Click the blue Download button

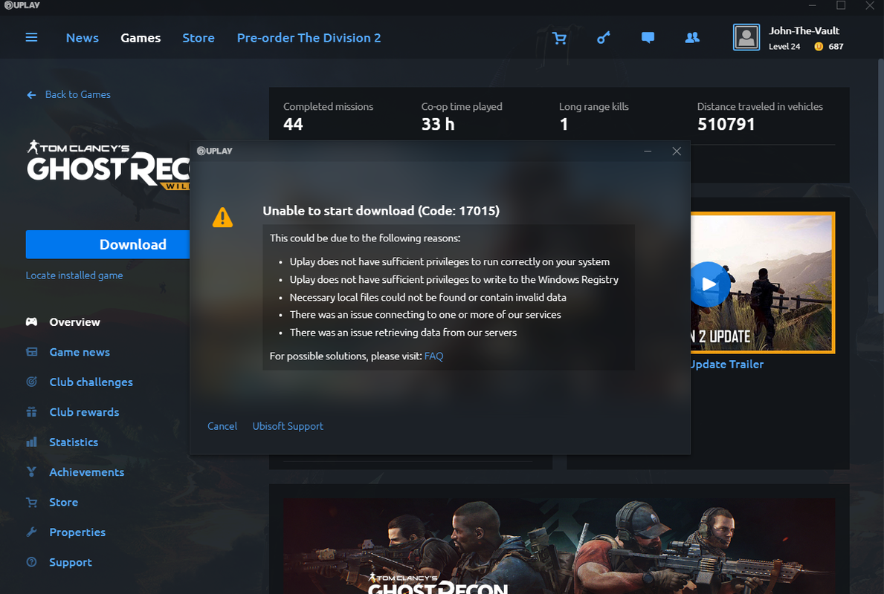108,244
